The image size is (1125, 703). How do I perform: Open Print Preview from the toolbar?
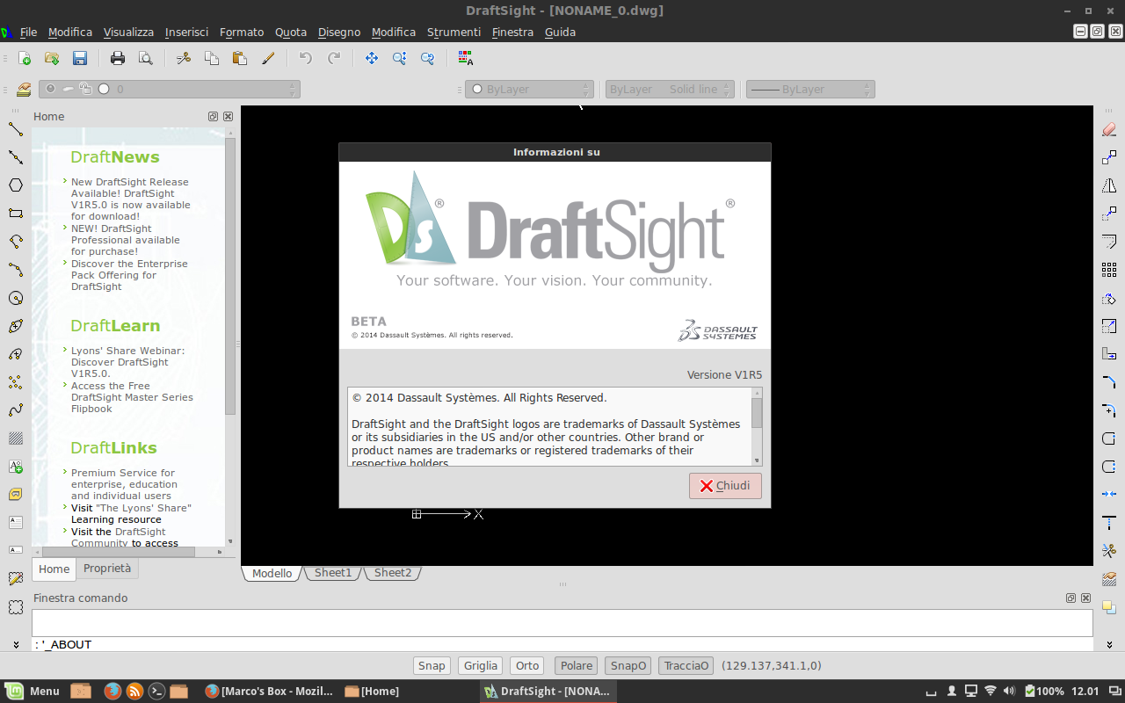(x=146, y=58)
